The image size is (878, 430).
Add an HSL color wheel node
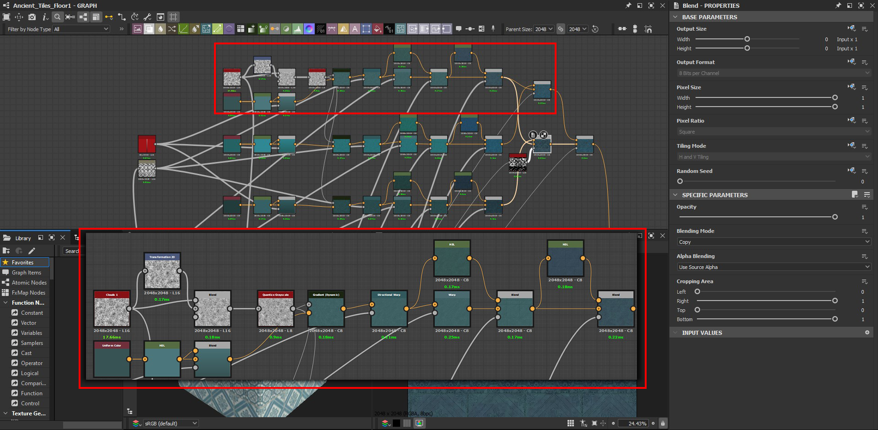[x=309, y=29]
